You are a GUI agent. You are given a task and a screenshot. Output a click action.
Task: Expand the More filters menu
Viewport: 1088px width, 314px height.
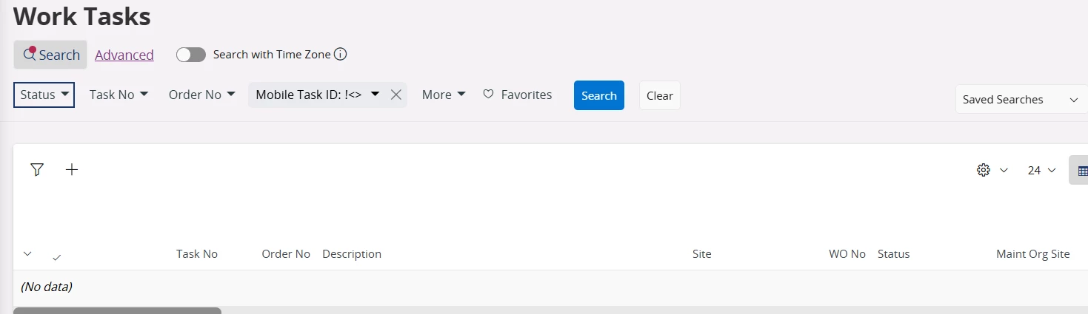(444, 95)
